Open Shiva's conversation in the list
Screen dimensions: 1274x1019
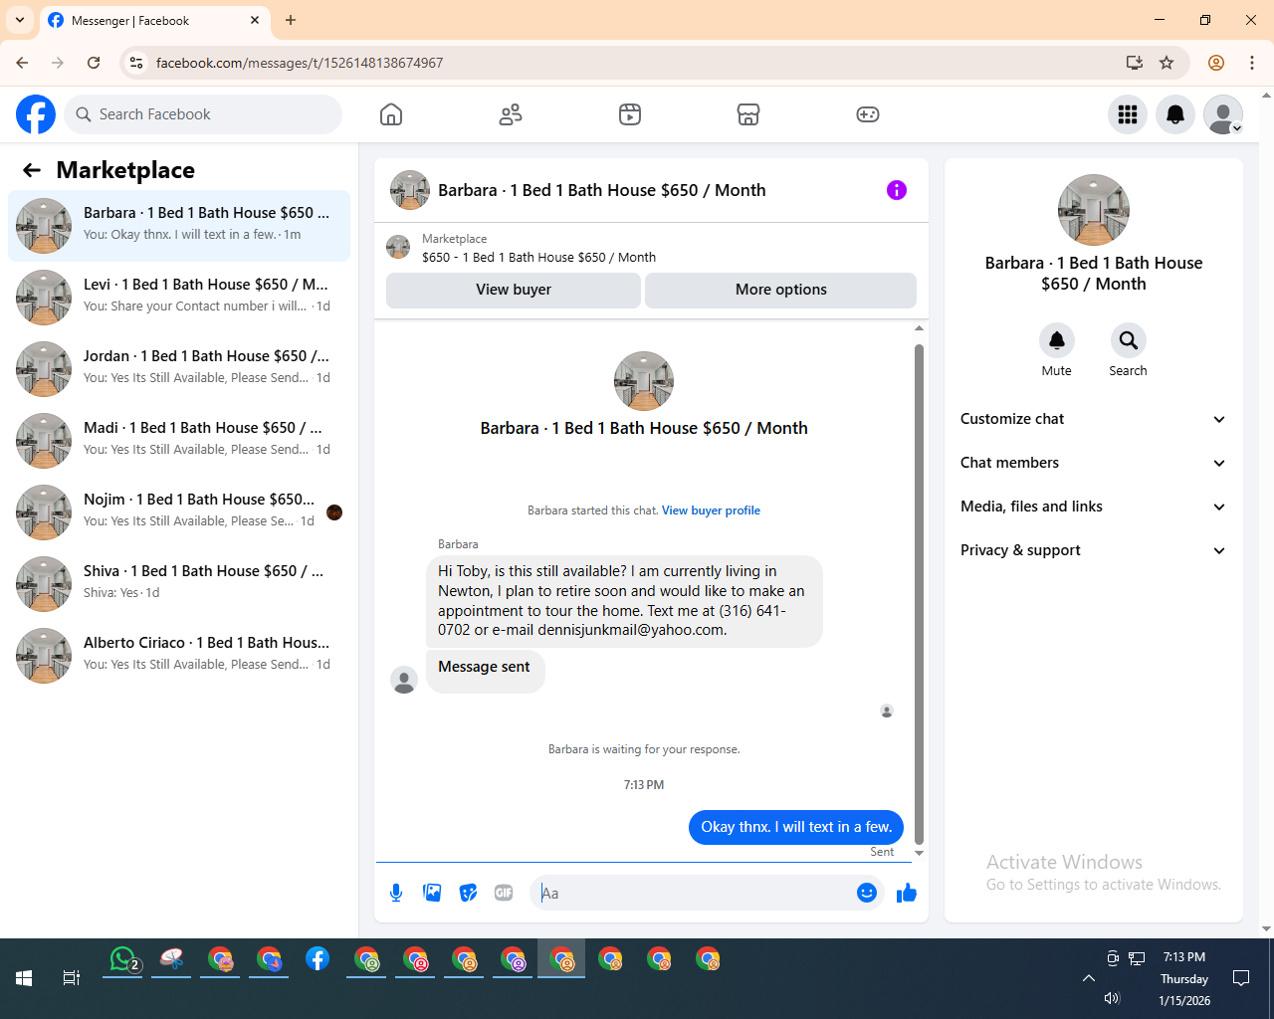pos(179,584)
